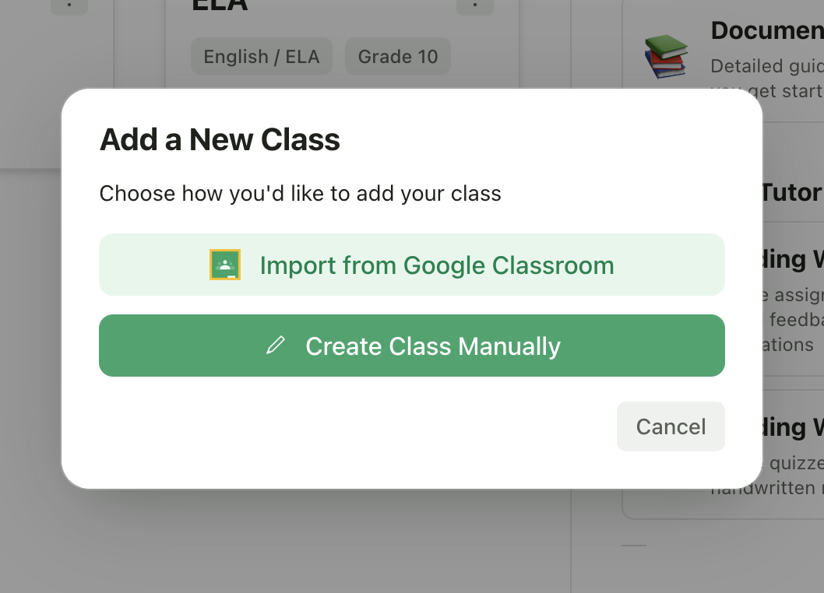
Task: Open the kebab menu on the ELA card
Action: click(x=475, y=6)
